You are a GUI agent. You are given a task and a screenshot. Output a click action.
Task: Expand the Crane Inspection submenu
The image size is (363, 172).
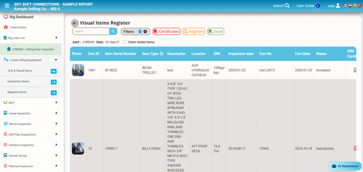[56, 113]
